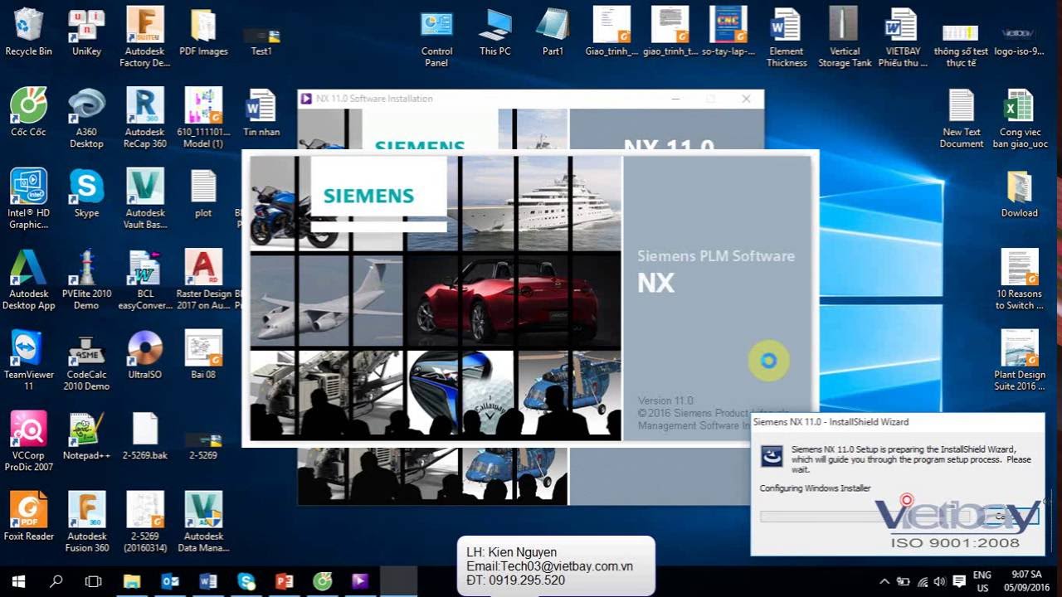The height and width of the screenshot is (597, 1062).
Task: Open Cong viec ban giao Excel file
Action: coord(1019,119)
